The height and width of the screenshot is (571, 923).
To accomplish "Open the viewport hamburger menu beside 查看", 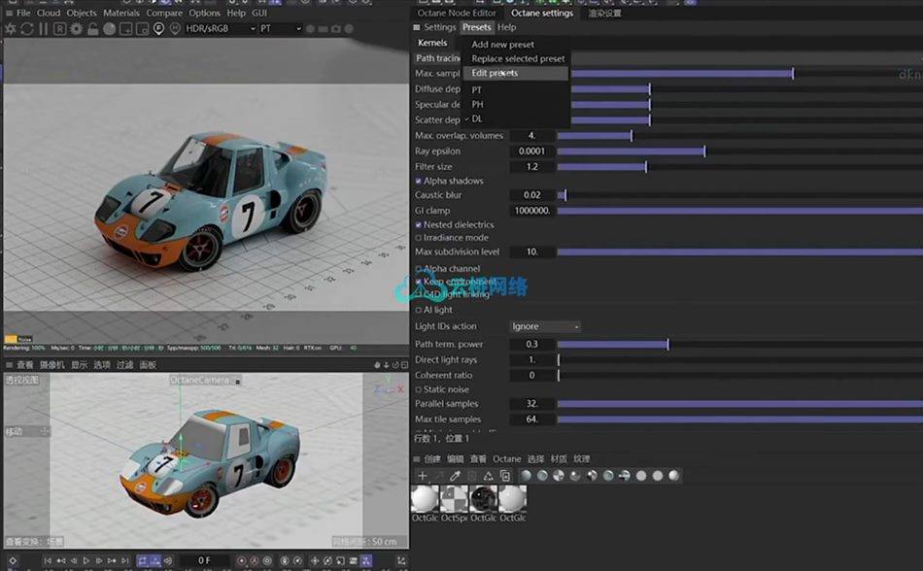I will (x=9, y=365).
